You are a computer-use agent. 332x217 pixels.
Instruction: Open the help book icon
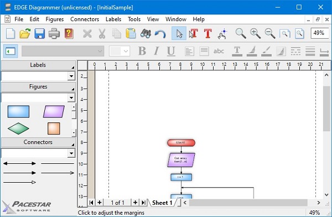tap(69, 33)
